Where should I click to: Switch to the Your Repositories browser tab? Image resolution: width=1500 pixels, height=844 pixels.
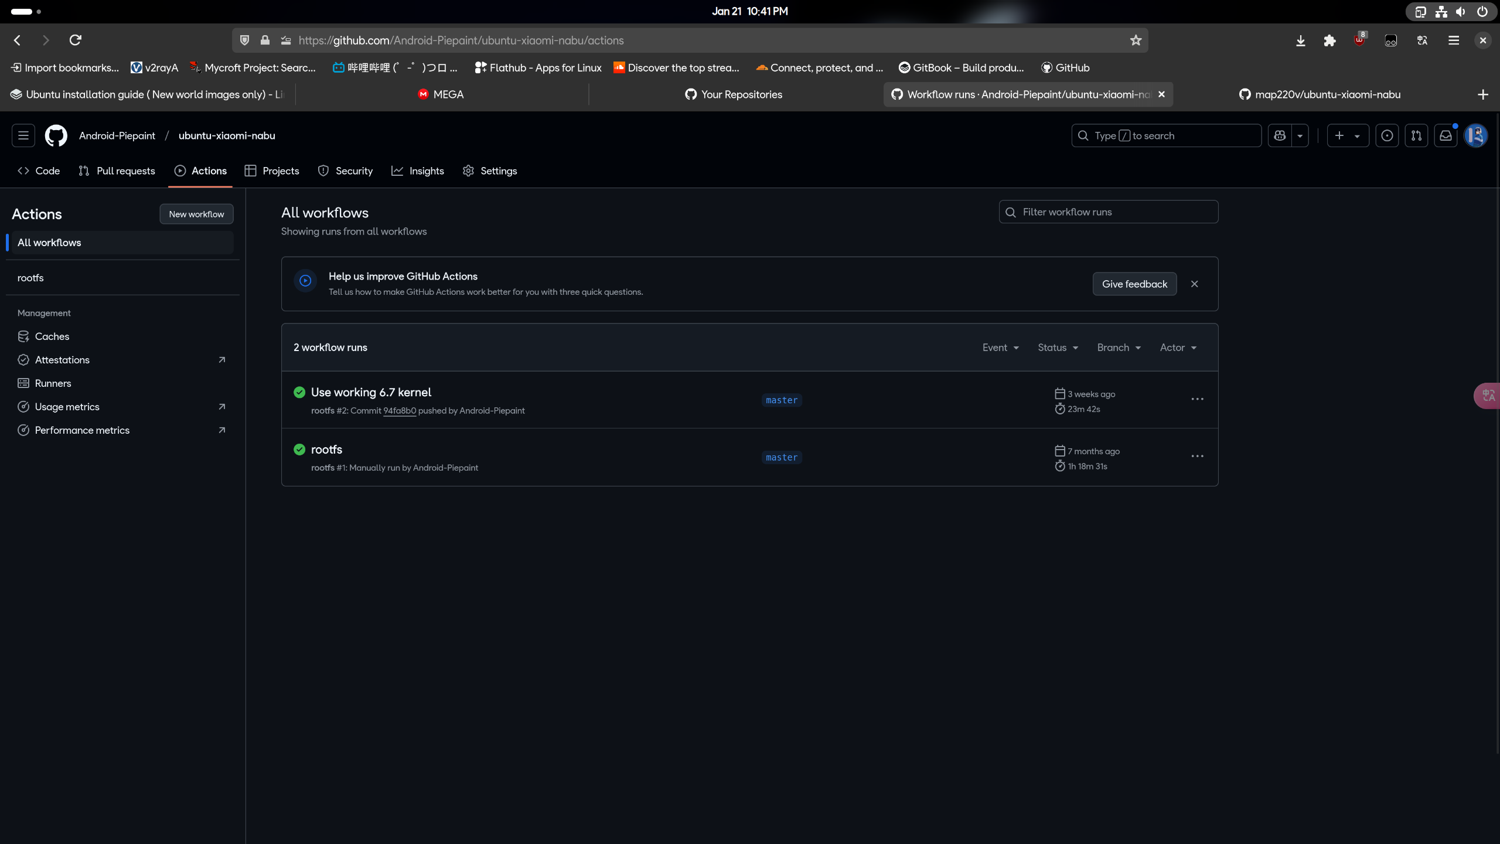click(734, 94)
